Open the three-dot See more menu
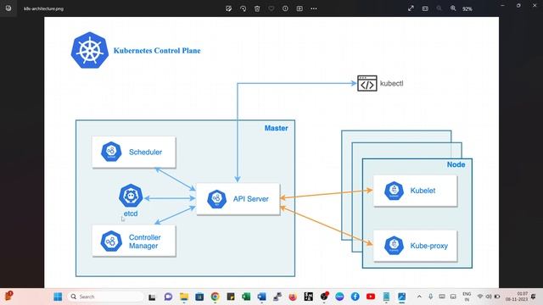The height and width of the screenshot is (305, 543). click(x=314, y=8)
